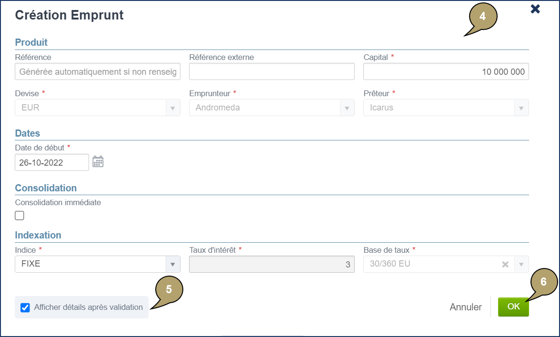The height and width of the screenshot is (337, 560).
Task: Uncheck Afficher détails après validation
Action: (25, 307)
